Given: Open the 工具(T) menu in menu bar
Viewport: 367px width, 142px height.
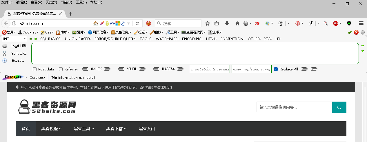Looking at the screenshot, I should click(x=81, y=2).
